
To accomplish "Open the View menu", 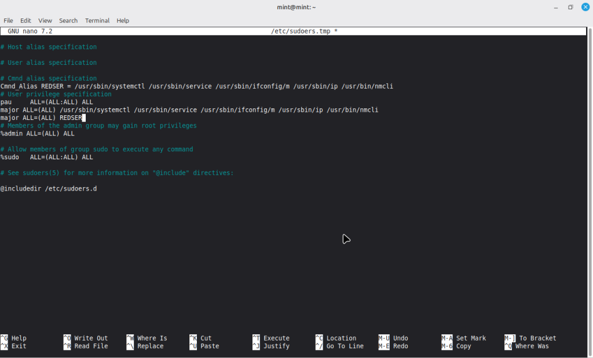I will click(x=45, y=20).
